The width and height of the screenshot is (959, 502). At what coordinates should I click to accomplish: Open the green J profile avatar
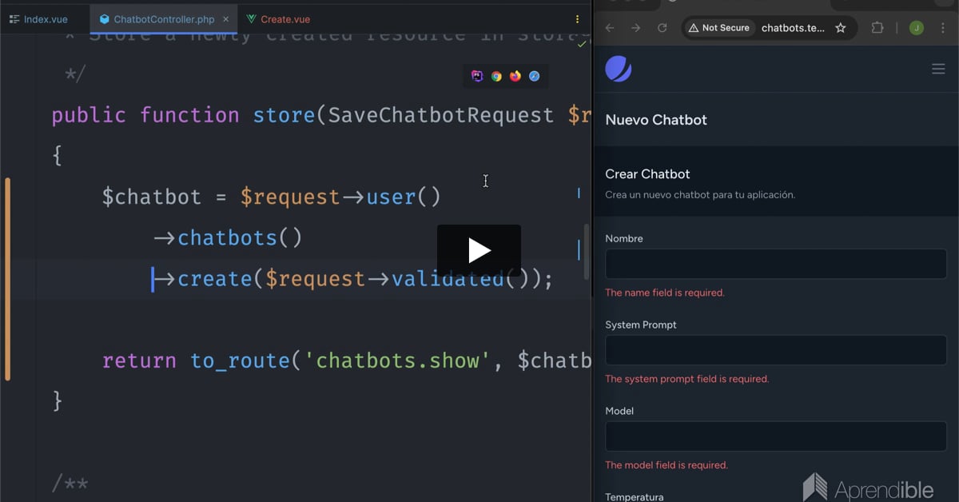917,28
